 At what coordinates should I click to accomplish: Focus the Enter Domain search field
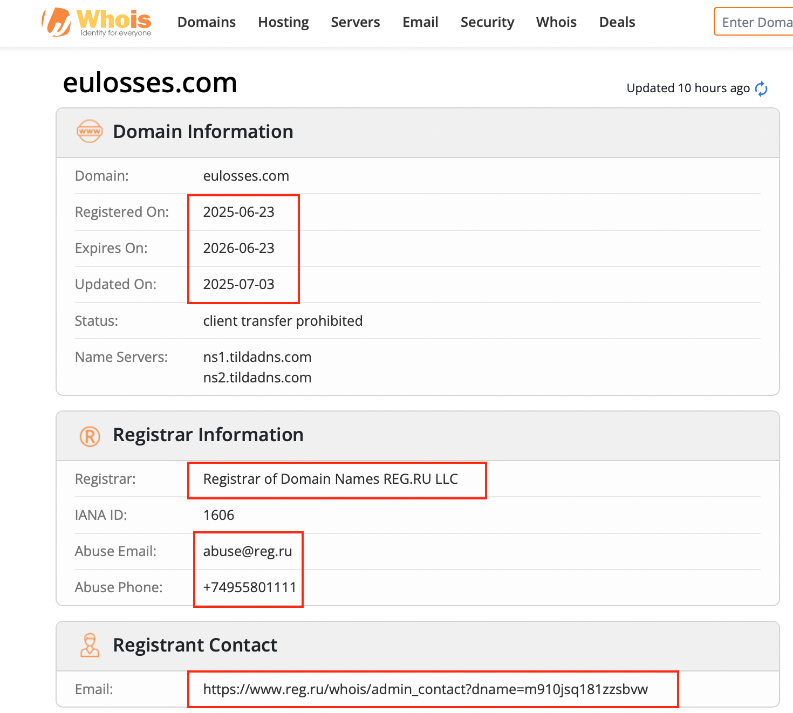[754, 22]
